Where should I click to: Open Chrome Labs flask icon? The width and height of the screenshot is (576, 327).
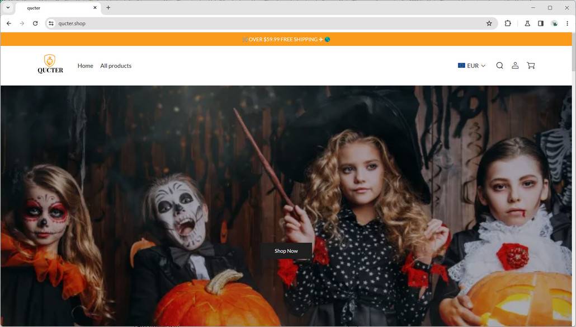[x=527, y=23]
